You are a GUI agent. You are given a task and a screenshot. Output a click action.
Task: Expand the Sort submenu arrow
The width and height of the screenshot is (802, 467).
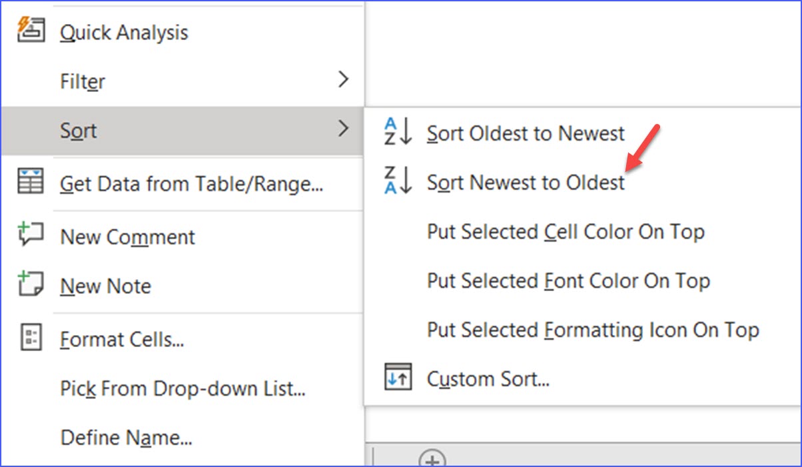pos(344,131)
